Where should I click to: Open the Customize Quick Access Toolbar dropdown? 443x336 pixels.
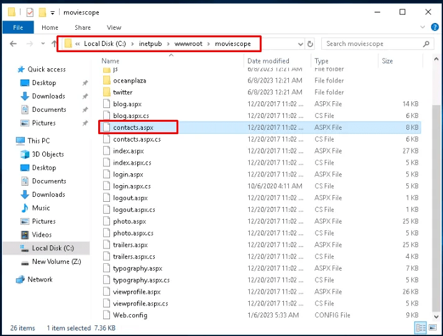coord(52,12)
